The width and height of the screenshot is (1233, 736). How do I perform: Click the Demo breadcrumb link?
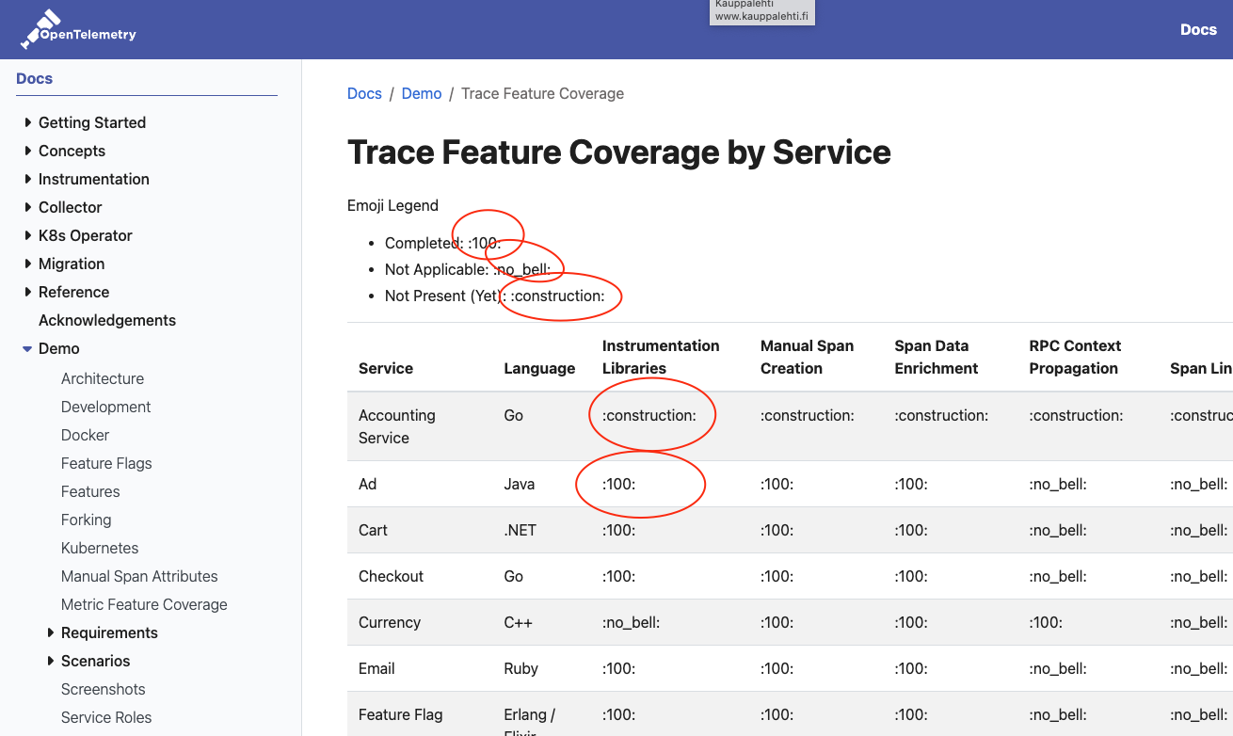[x=422, y=93]
